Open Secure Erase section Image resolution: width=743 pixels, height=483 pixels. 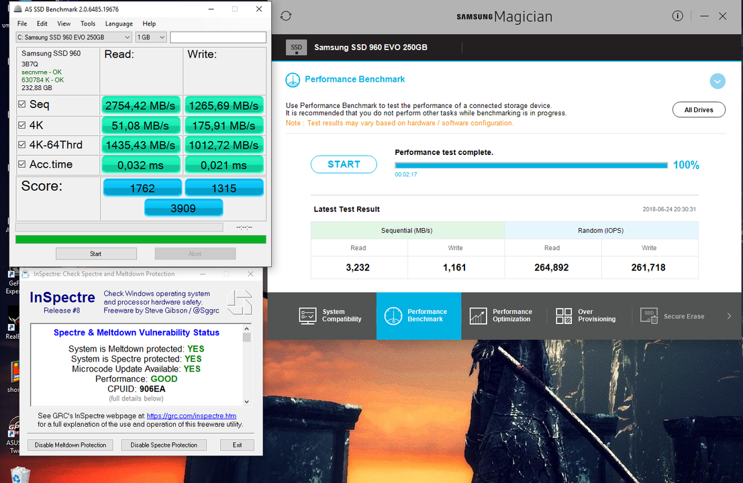point(673,316)
